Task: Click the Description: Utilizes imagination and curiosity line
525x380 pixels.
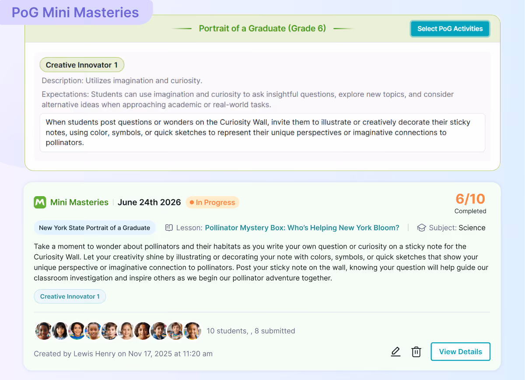Action: click(122, 81)
